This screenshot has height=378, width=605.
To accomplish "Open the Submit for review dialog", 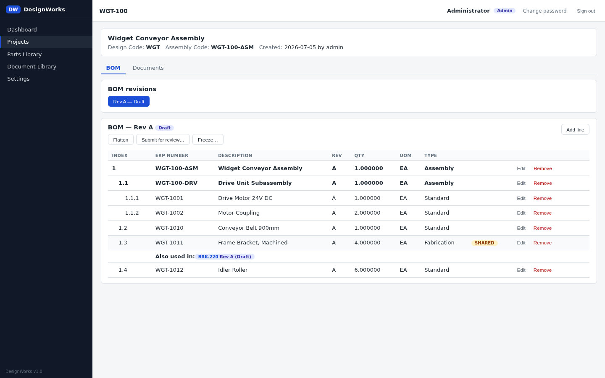I will point(163,139).
